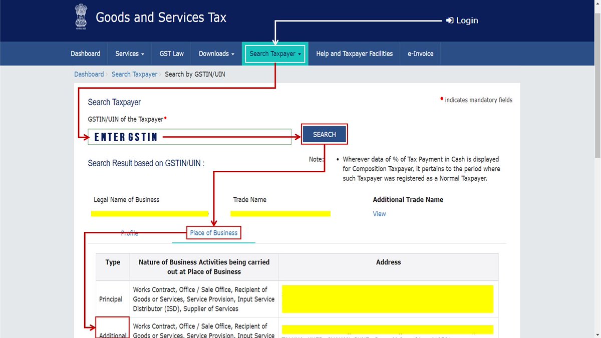This screenshot has height=338, width=601.
Task: Click the Legal Name of Business label
Action: [x=126, y=200]
